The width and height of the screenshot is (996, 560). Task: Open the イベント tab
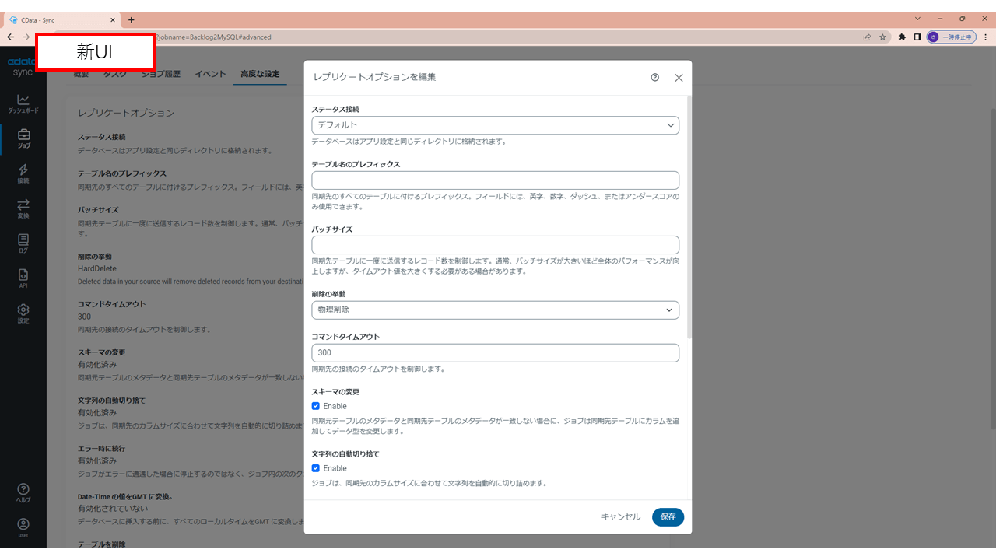click(x=209, y=74)
